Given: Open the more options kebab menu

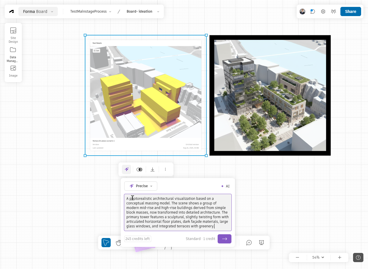Looking at the screenshot, I should click(165, 169).
